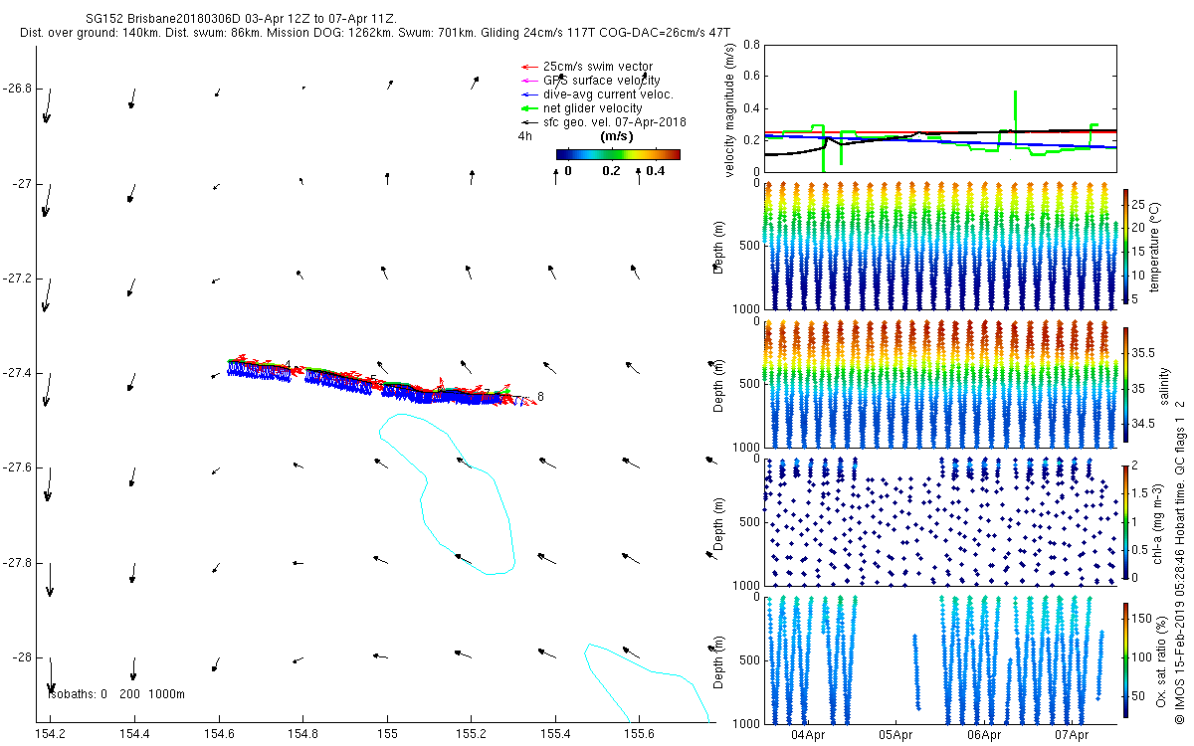Image resolution: width=1194 pixels, height=746 pixels.
Task: Click the 'velocity magnitude (m/s)' axis label
Action: [730, 108]
